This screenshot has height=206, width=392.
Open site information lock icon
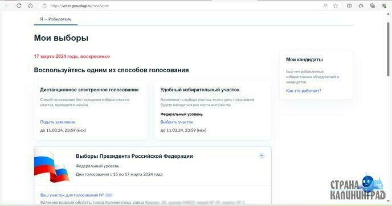click(44, 6)
